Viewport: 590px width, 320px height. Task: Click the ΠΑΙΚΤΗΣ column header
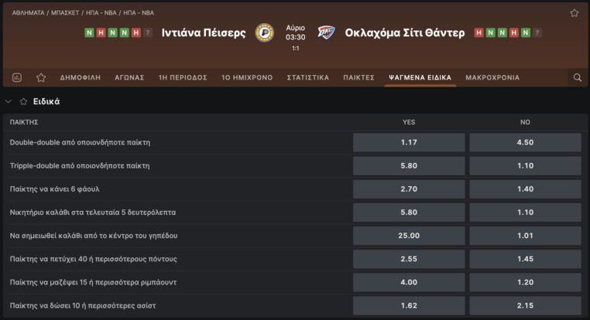(24, 122)
